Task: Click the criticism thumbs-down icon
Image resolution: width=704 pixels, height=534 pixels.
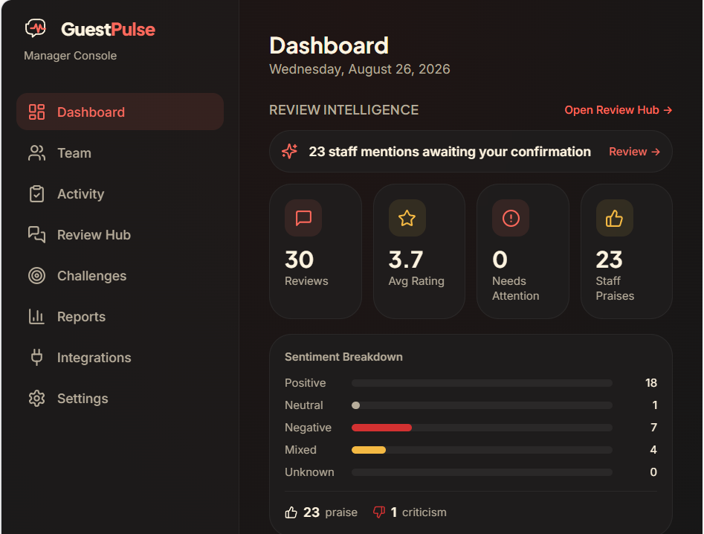Action: click(379, 512)
